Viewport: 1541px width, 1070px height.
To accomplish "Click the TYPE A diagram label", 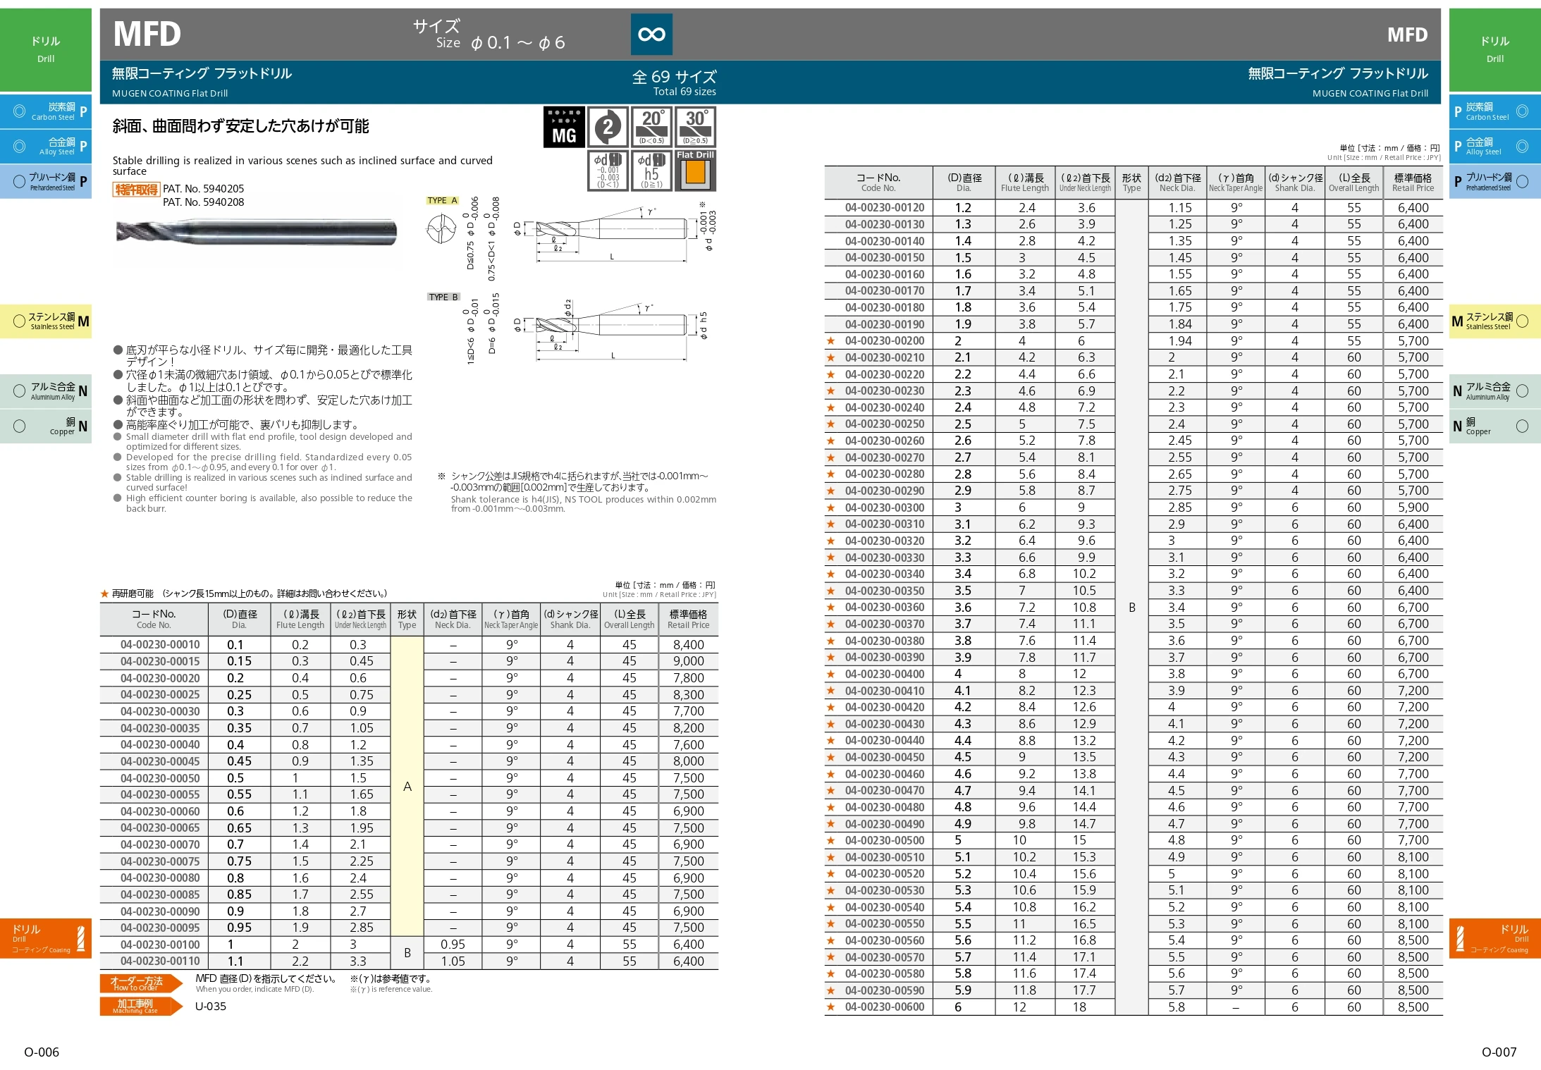I will point(443,201).
